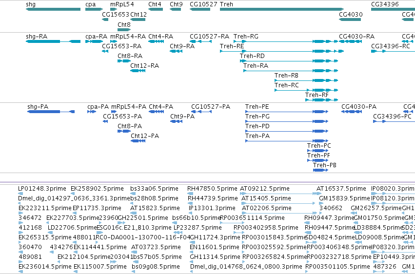The width and height of the screenshot is (415, 274).
Task: Select the mRpL54 gene label
Action: (x=122, y=4)
